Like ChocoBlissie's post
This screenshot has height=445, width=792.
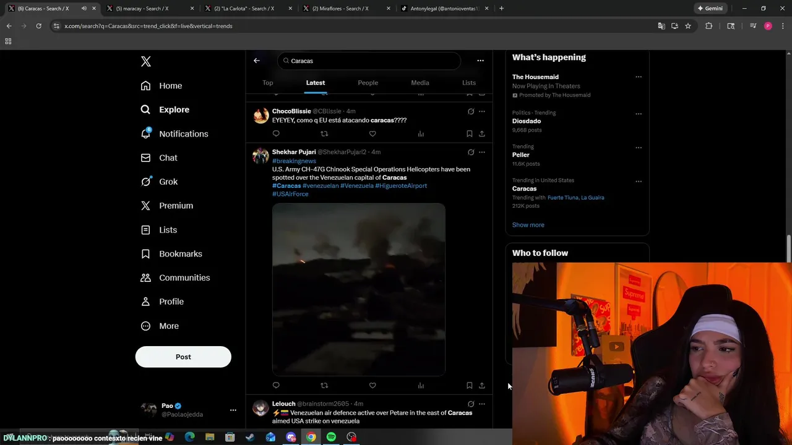coord(372,133)
